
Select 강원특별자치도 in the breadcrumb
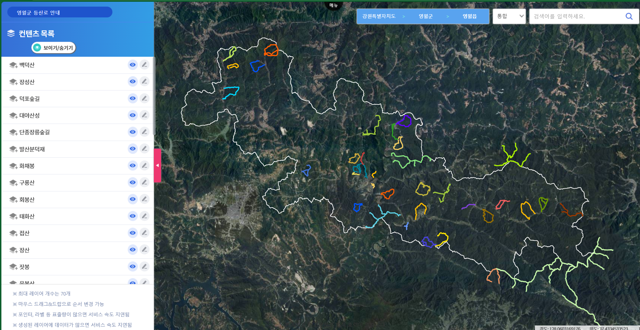point(379,16)
